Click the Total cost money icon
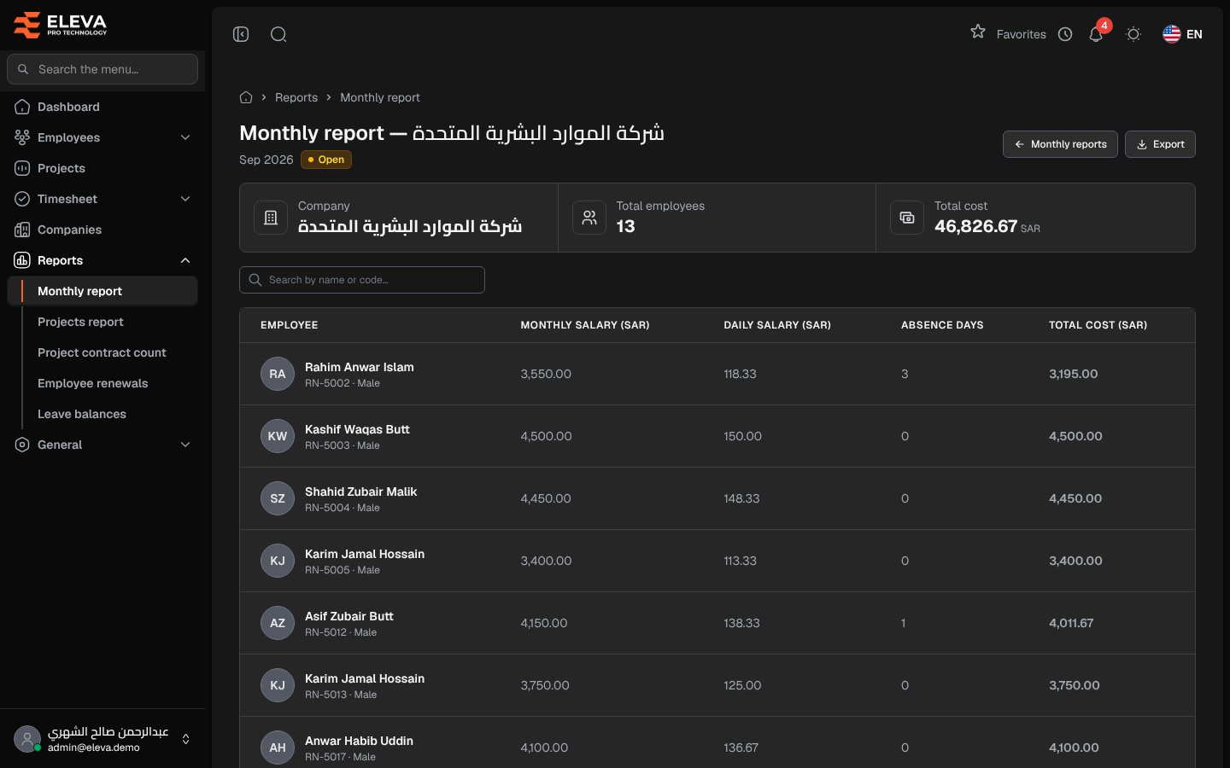The height and width of the screenshot is (768, 1230). 907,218
